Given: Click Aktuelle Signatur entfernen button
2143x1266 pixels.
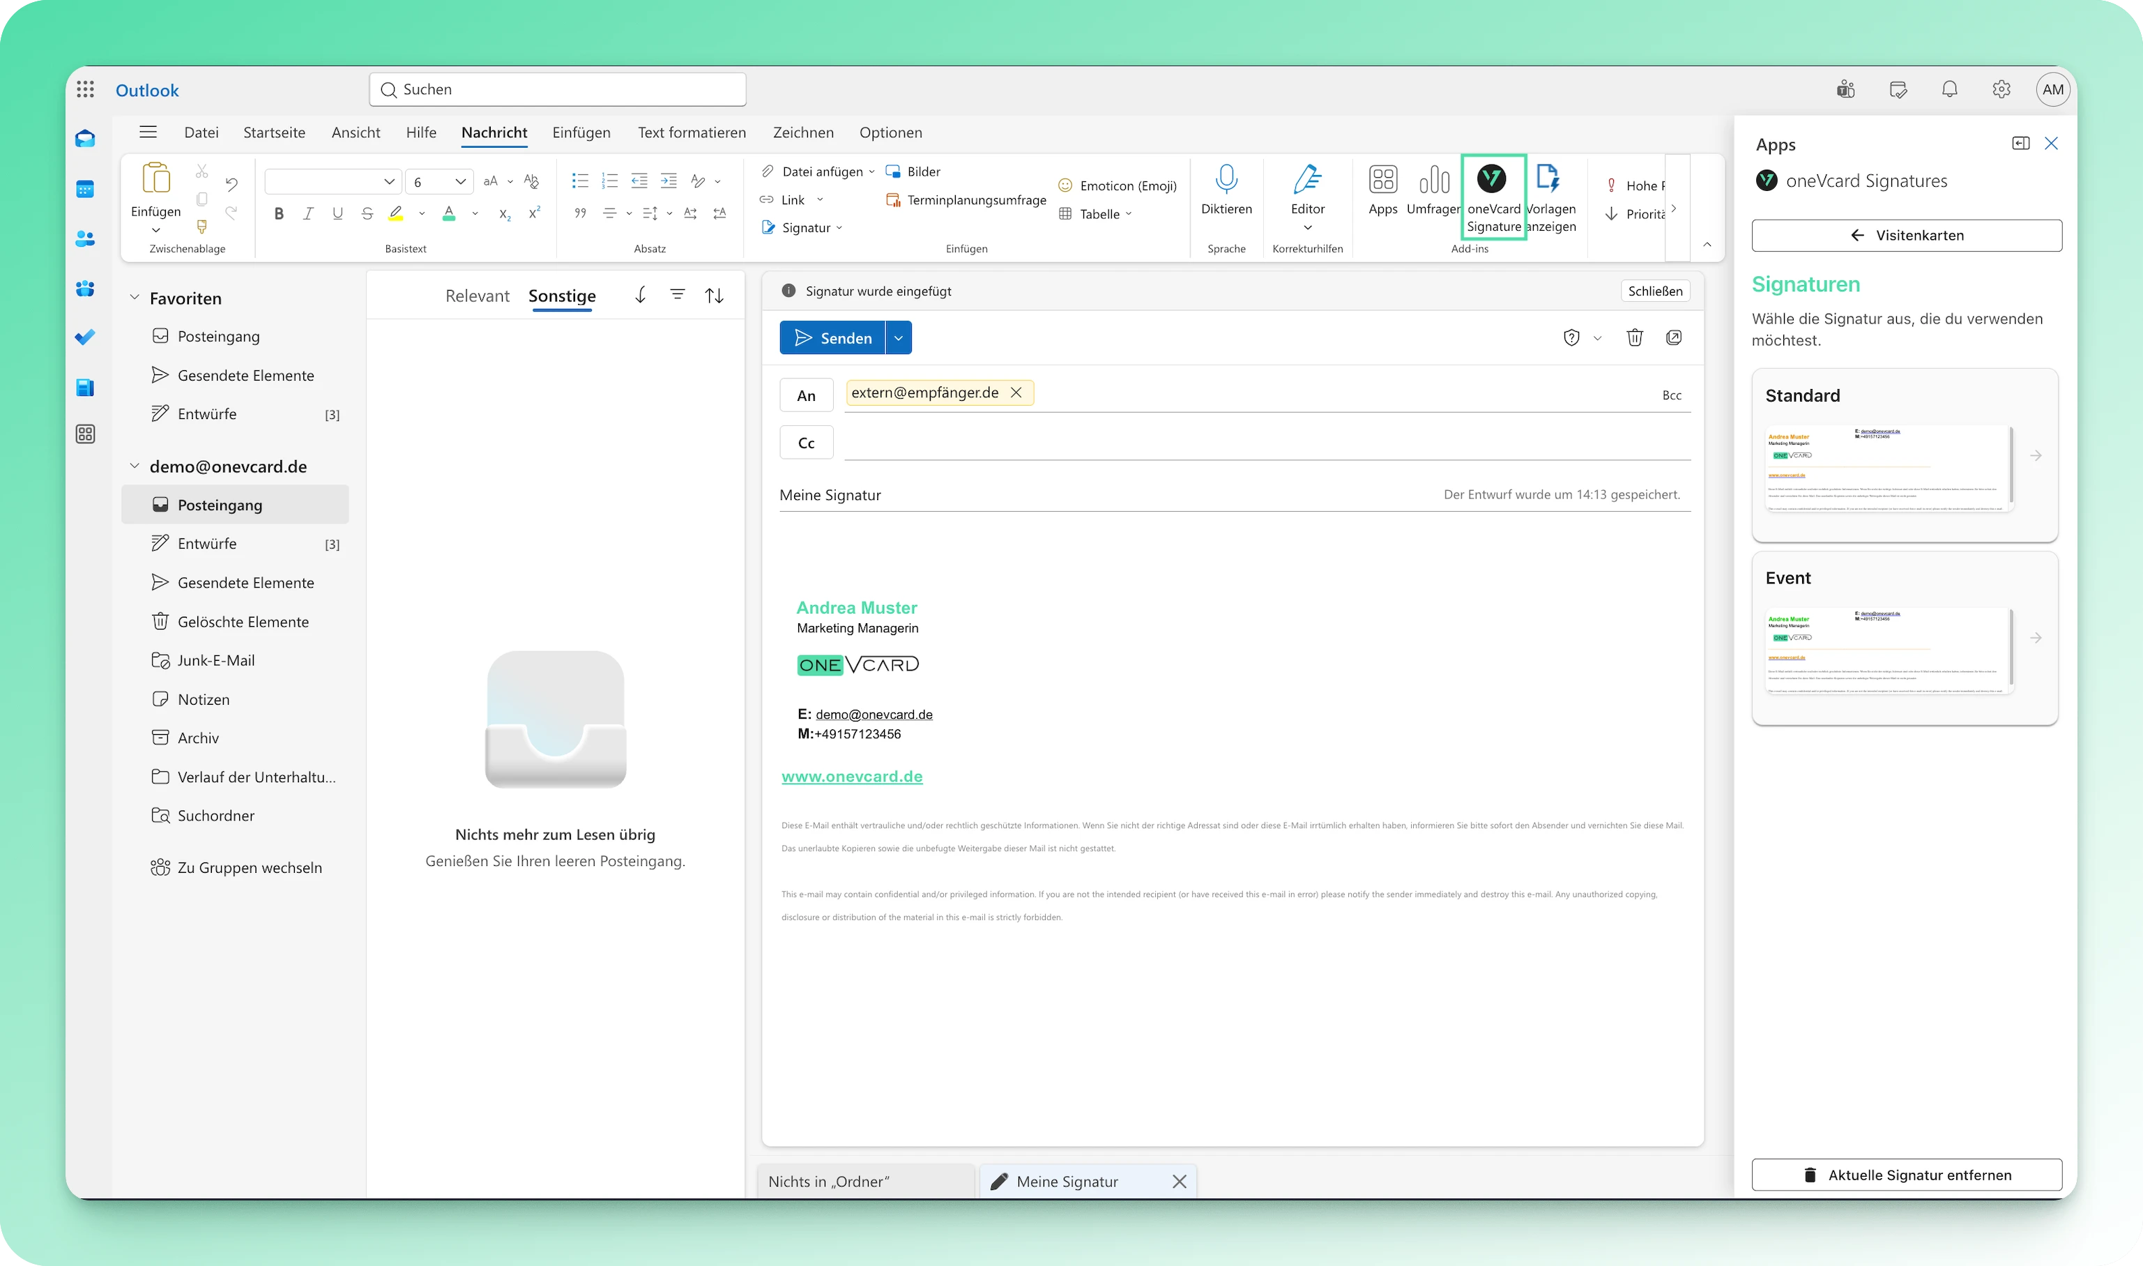Looking at the screenshot, I should tap(1907, 1175).
